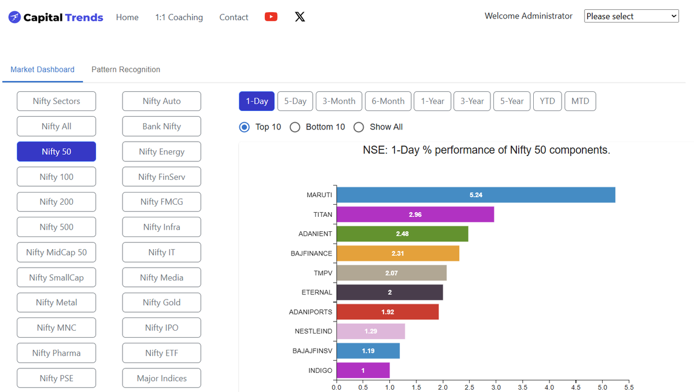Choose the 1-Year timeframe
Screen dimensions: 694x392
point(433,101)
